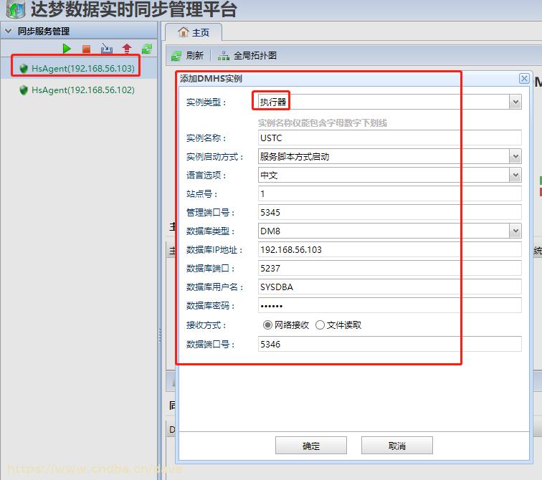The height and width of the screenshot is (480, 542).
Task: Select the 网络接收 radio button
Action: 267,325
